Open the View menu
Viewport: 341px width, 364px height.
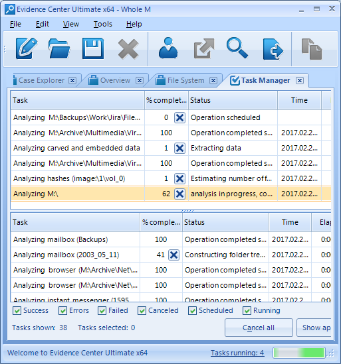71,24
